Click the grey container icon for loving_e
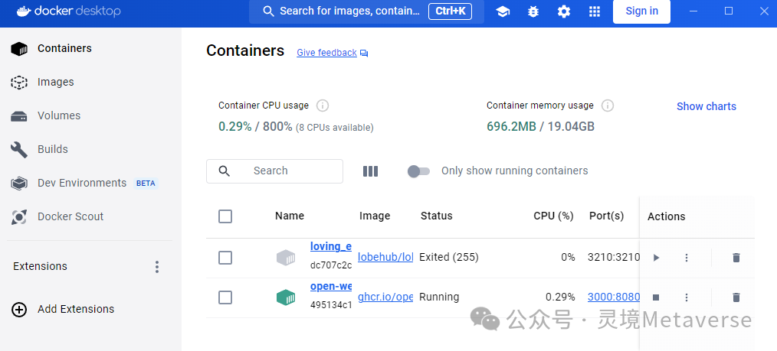777x351 pixels. (286, 258)
